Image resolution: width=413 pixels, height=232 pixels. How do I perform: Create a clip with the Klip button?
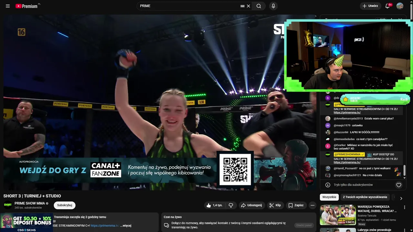coord(275,205)
